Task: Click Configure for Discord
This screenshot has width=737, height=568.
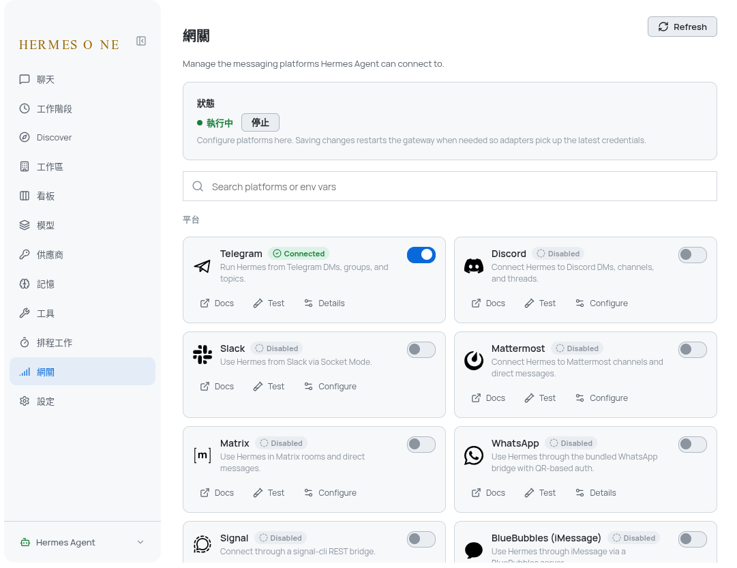Action: 601,303
